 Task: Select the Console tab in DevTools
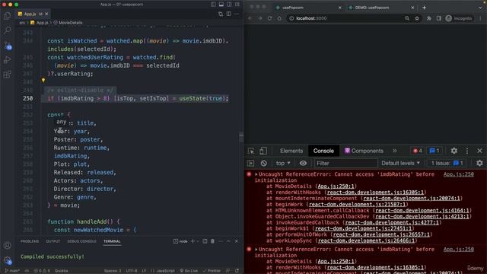point(323,151)
